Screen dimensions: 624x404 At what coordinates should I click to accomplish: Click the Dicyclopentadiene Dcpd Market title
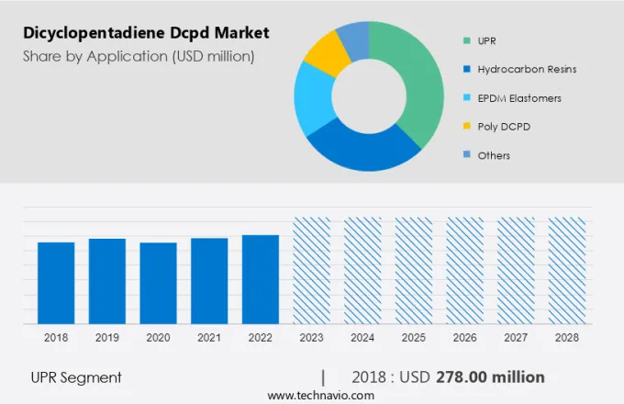tap(146, 34)
